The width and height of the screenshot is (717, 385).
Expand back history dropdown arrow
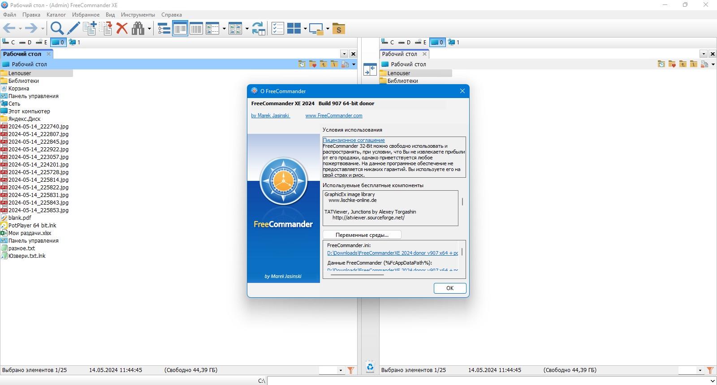pyautogui.click(x=20, y=29)
